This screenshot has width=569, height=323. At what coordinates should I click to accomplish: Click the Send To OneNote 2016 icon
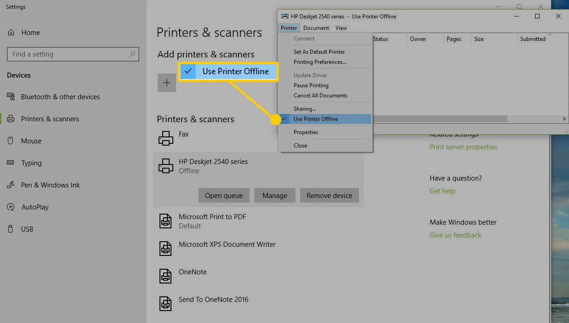(165, 304)
